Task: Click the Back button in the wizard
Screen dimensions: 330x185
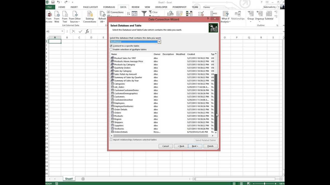Action: (181, 146)
